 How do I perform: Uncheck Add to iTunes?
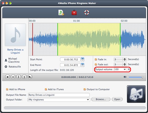(46, 89)
